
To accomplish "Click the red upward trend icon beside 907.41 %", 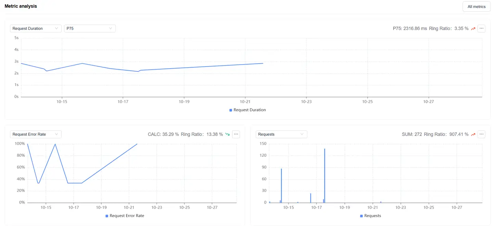I will pyautogui.click(x=473, y=135).
